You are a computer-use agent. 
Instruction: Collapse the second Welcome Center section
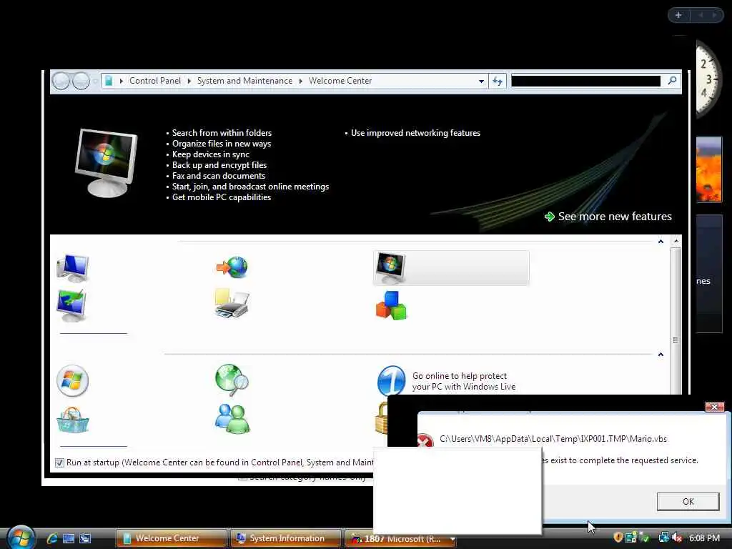pyautogui.click(x=661, y=355)
